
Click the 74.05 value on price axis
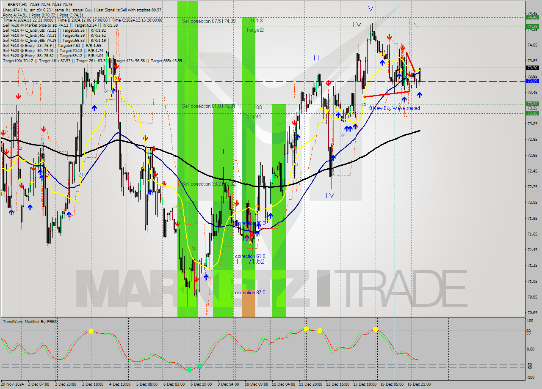532,45
